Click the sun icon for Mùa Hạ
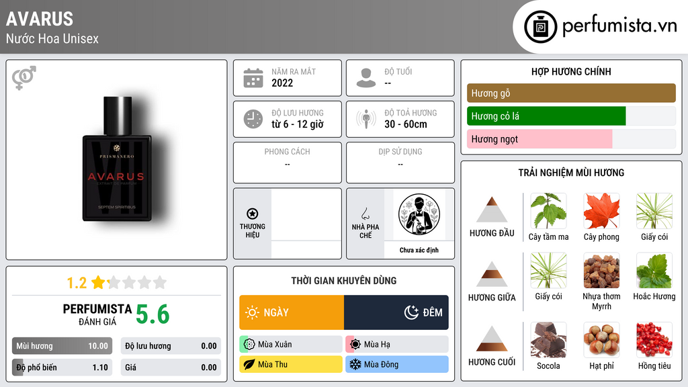Viewport: 688px width, 387px height. point(355,345)
